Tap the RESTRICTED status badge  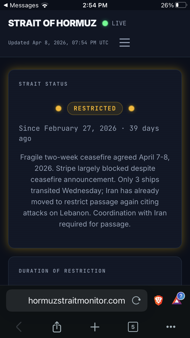[x=95, y=108]
